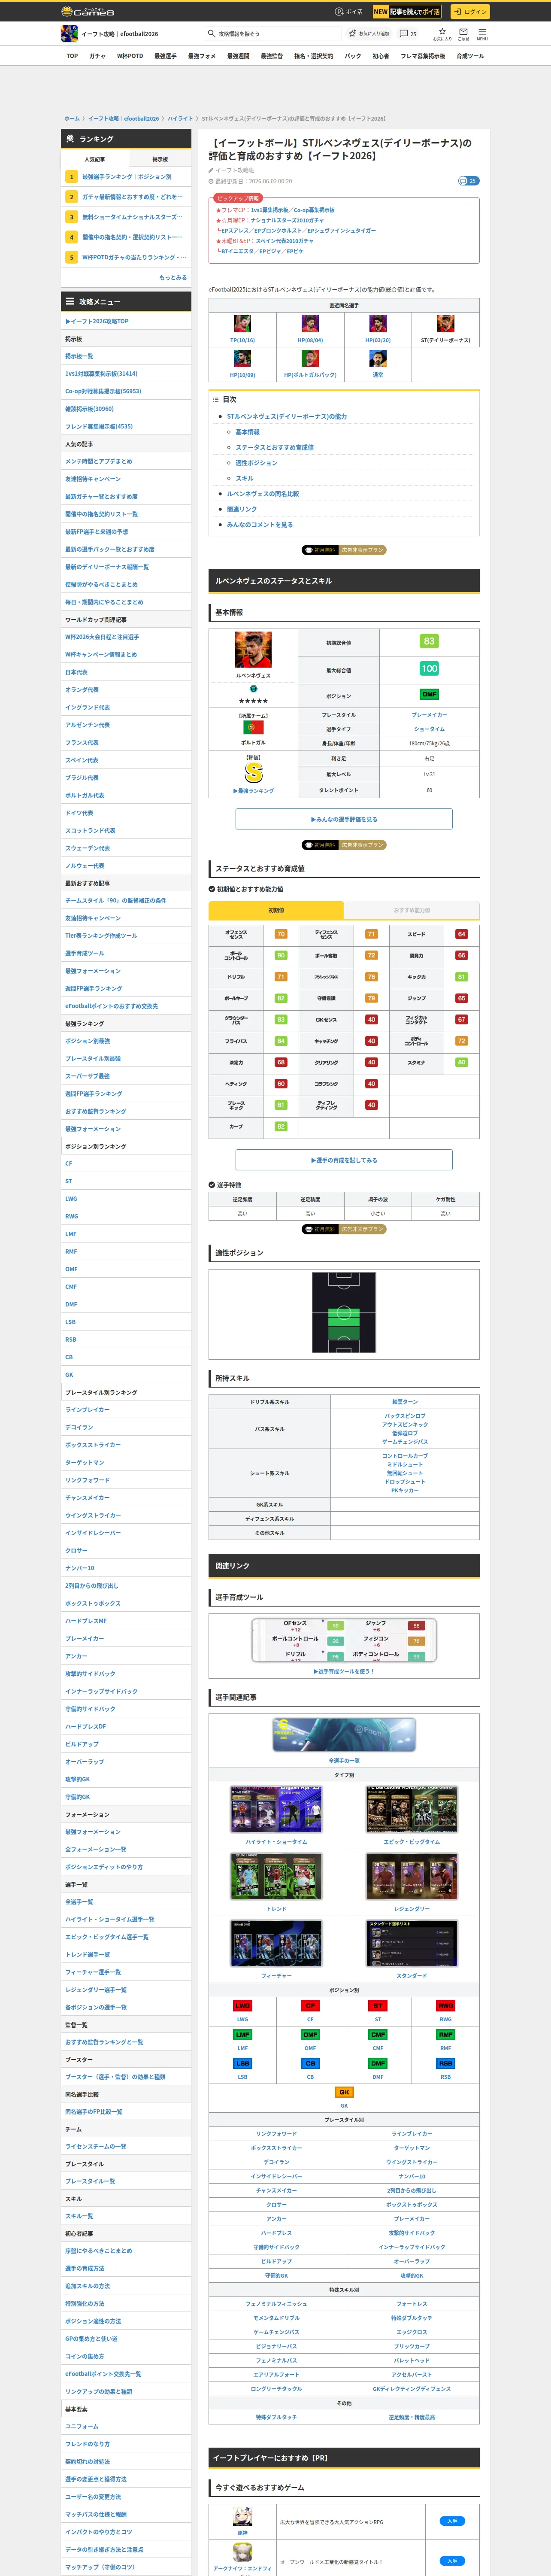The width and height of the screenshot is (551, 2576).
Task: Click the 記事を読んでポイ活 banner button
Action: (407, 12)
